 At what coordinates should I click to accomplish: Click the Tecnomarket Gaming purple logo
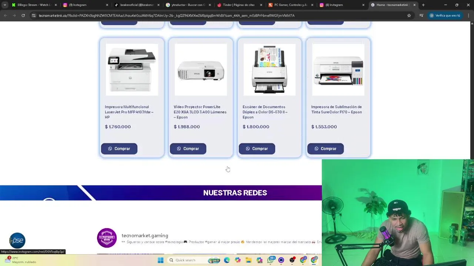click(107, 238)
